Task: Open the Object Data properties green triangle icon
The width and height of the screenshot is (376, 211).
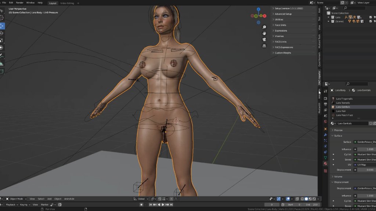Action: pos(325,158)
